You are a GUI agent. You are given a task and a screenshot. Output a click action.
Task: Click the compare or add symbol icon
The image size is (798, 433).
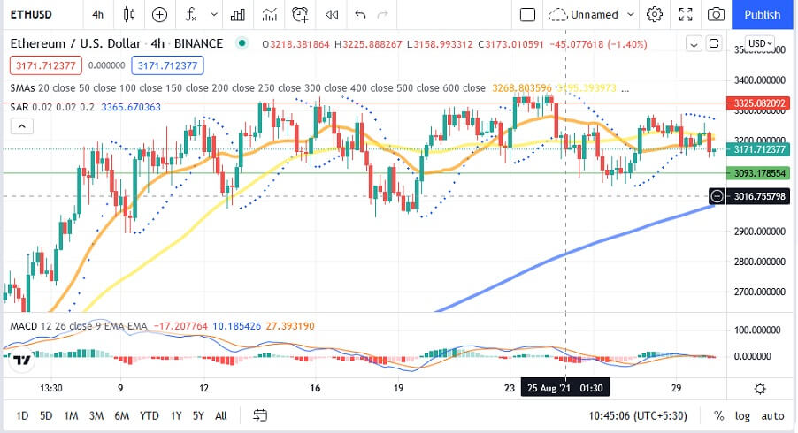(159, 14)
